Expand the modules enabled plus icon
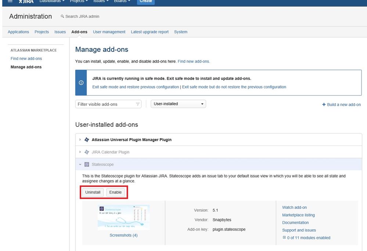 click(x=284, y=237)
